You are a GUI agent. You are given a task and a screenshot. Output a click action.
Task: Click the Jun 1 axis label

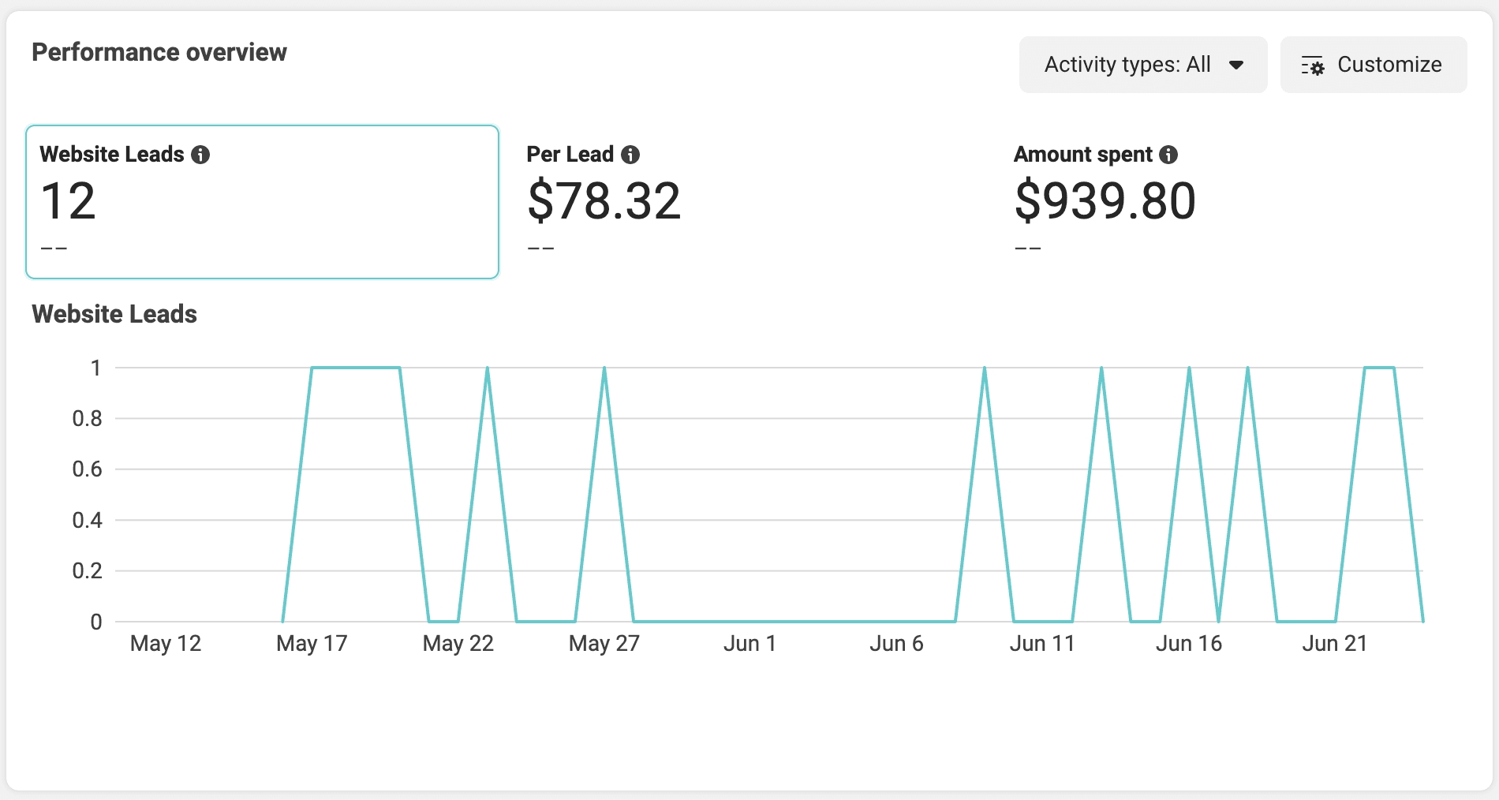pos(750,644)
